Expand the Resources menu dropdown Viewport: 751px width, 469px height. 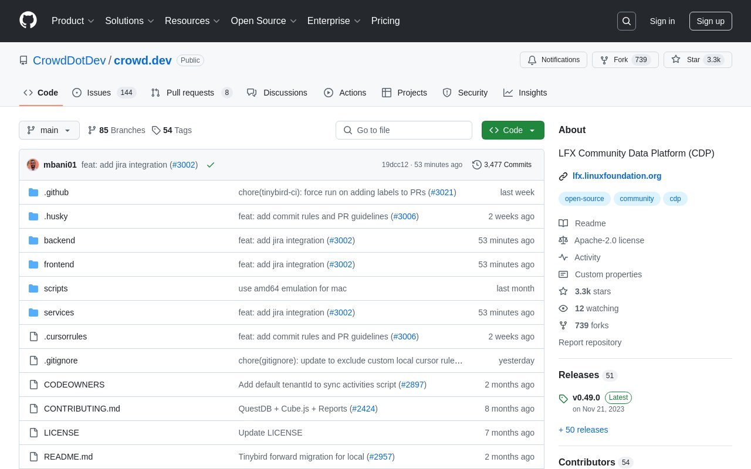192,21
